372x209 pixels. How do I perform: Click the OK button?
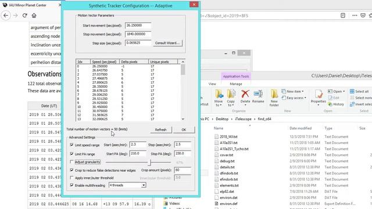click(184, 129)
